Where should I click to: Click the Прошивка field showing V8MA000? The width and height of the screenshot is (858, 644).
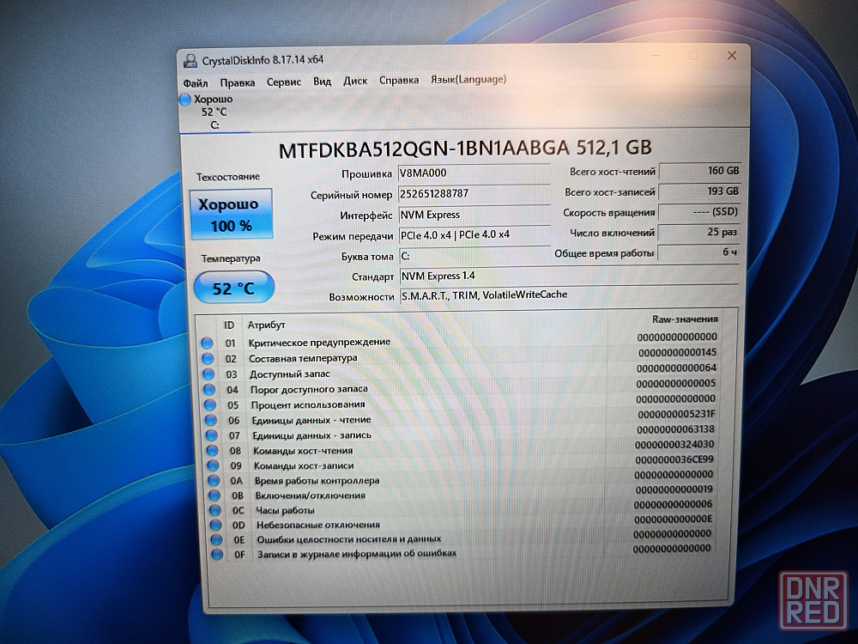coord(474,173)
